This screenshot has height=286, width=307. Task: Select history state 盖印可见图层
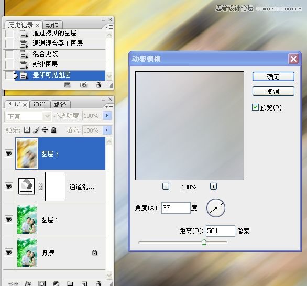point(60,75)
